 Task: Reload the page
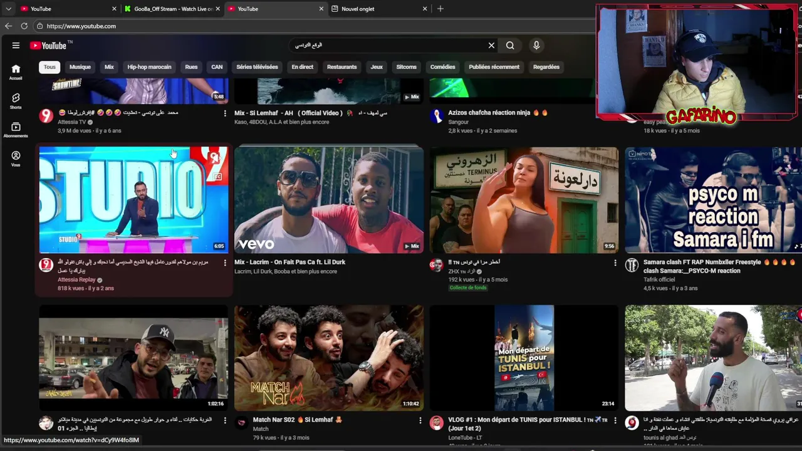(x=24, y=26)
